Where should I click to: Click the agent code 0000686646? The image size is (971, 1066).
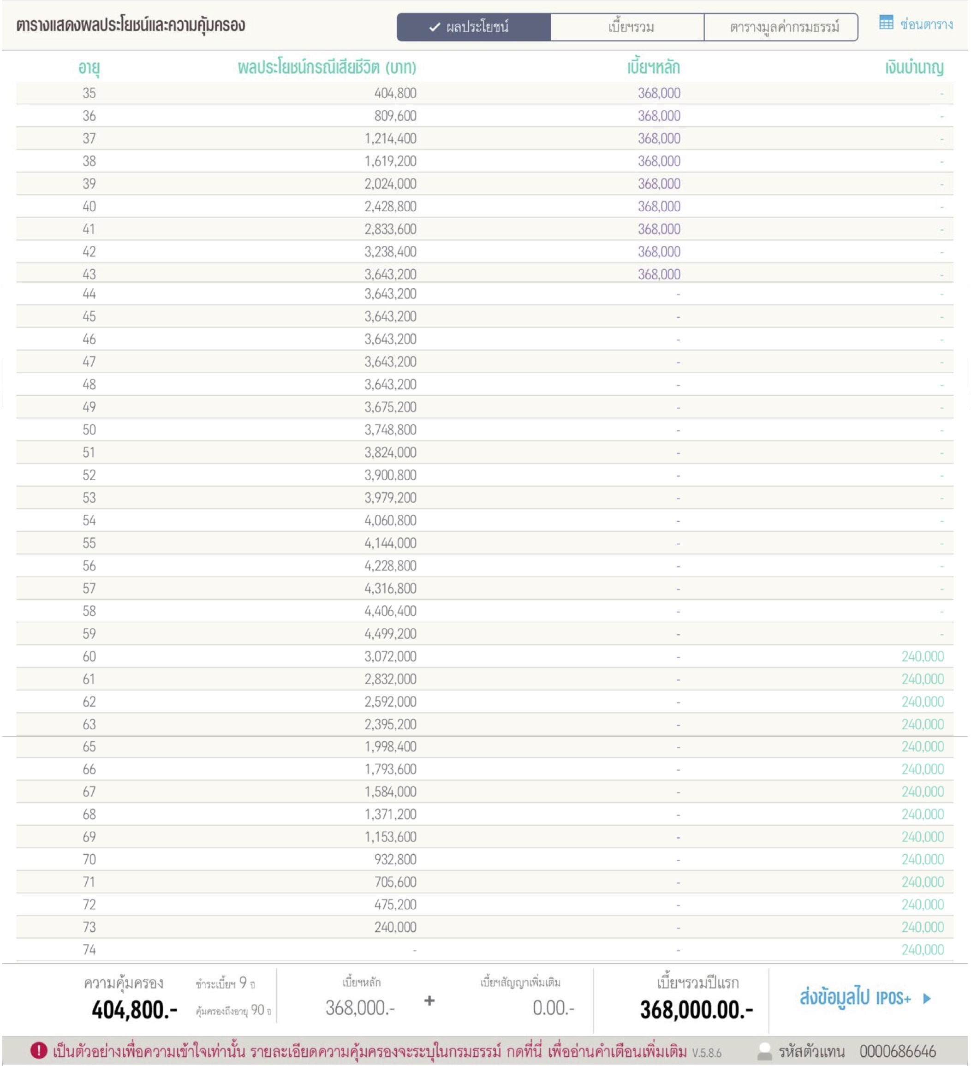898,1051
